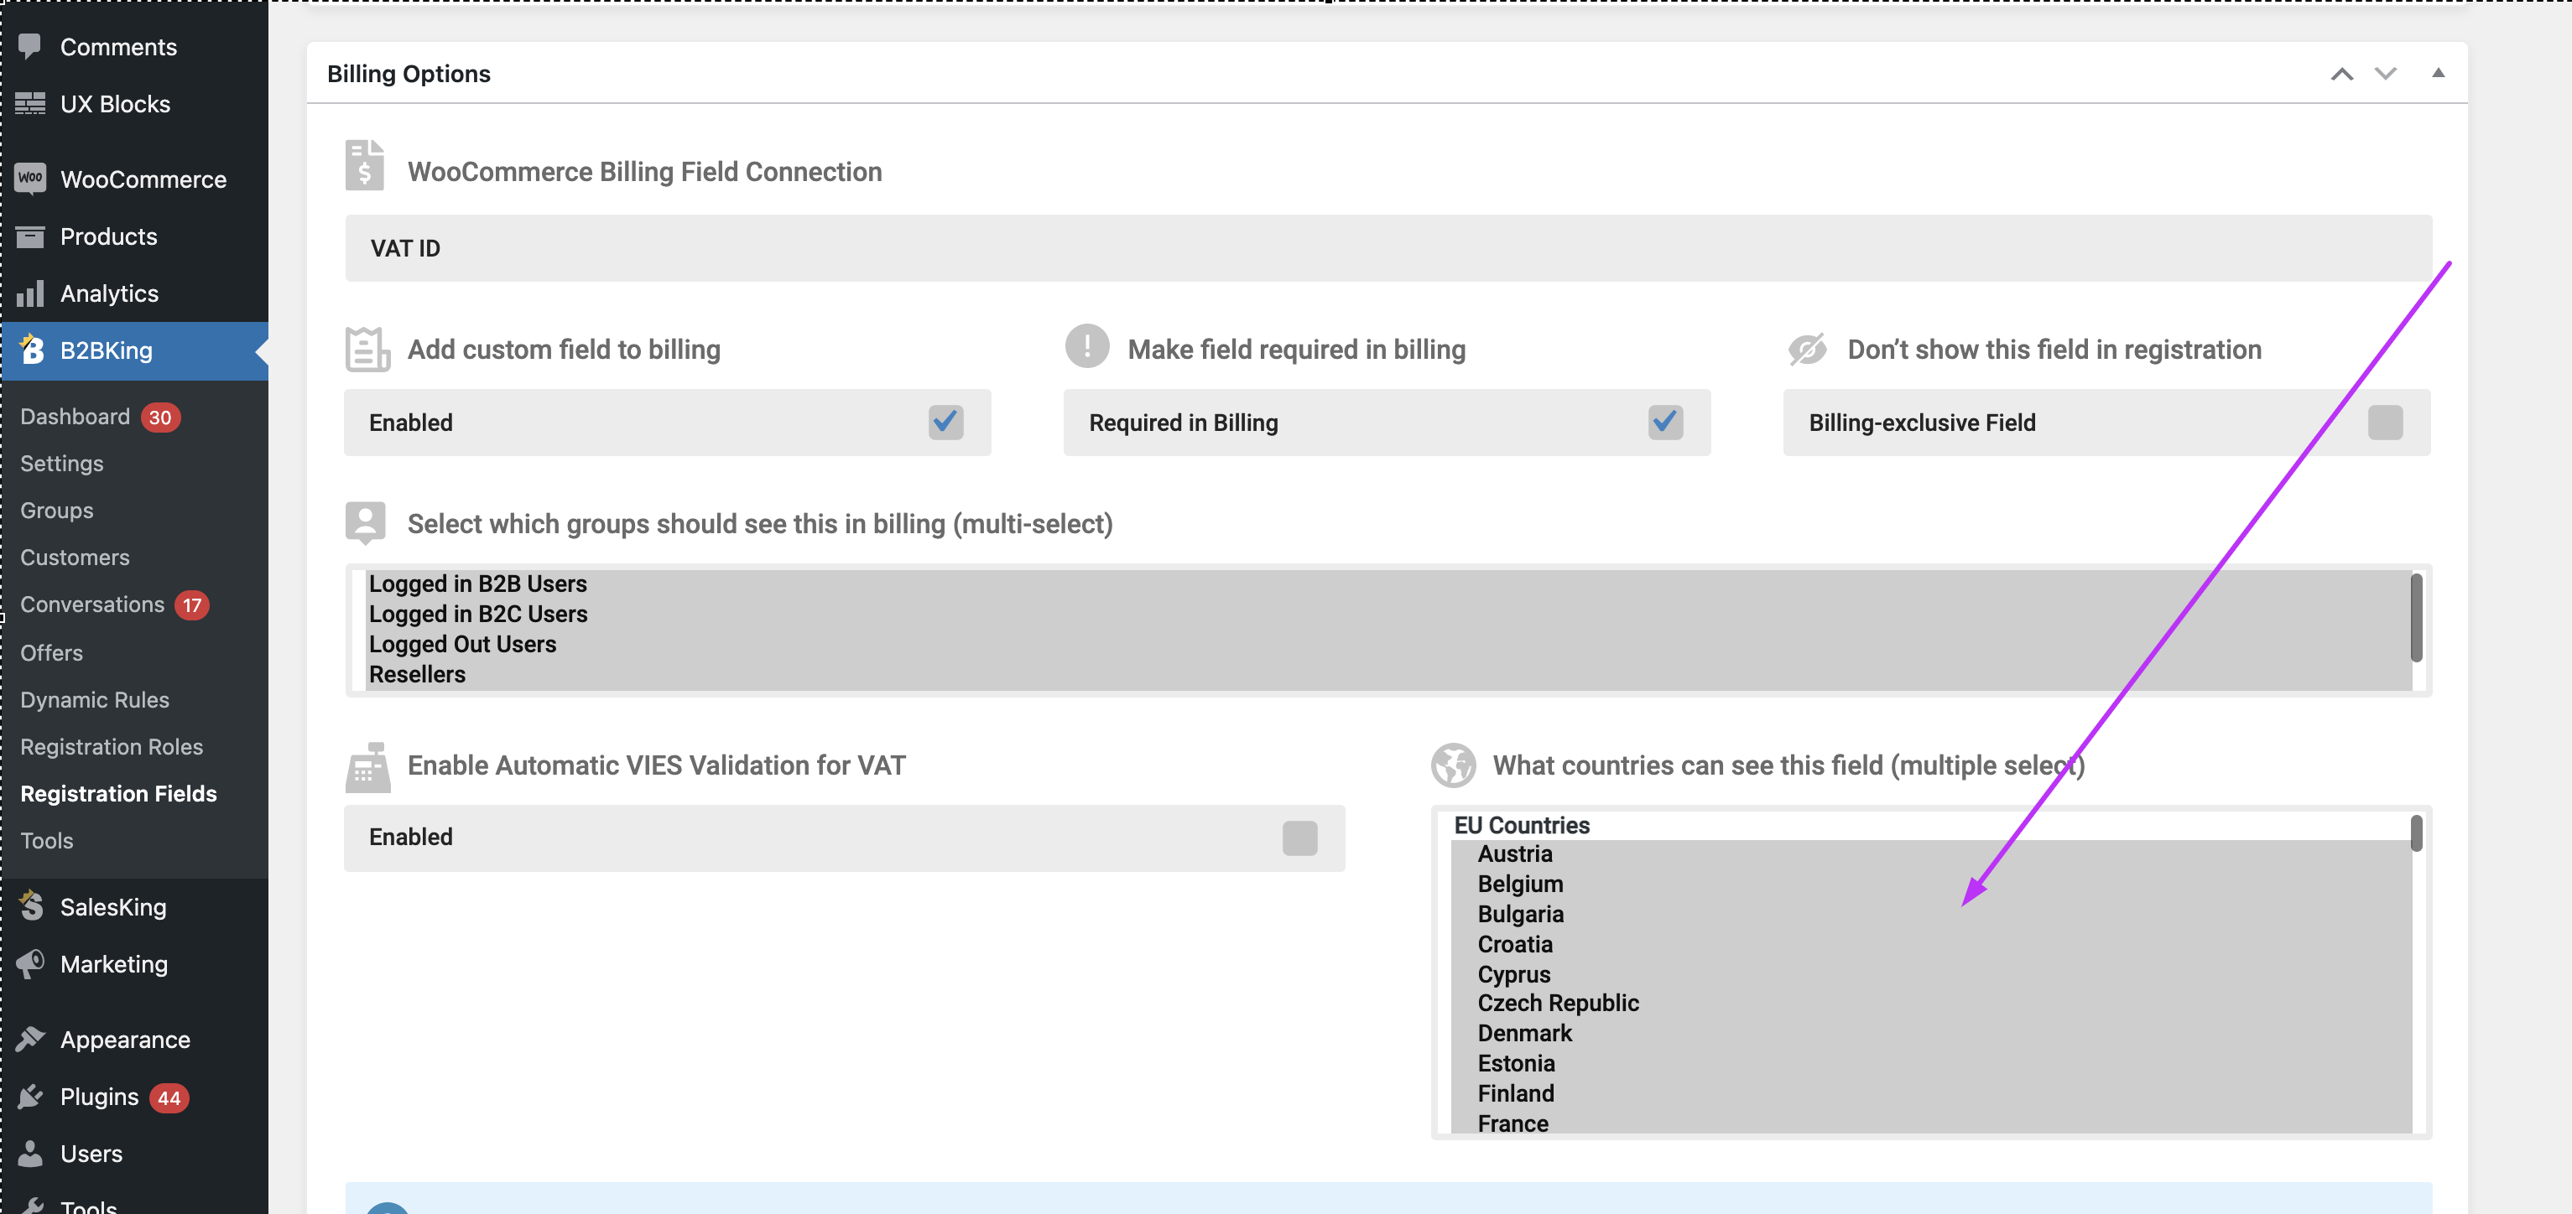Check the Billing-exclusive Field checkbox
2572x1214 pixels.
pyautogui.click(x=2384, y=422)
